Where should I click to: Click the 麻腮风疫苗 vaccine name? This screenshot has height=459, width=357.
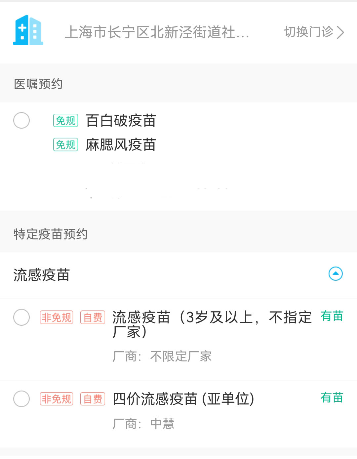pos(121,145)
